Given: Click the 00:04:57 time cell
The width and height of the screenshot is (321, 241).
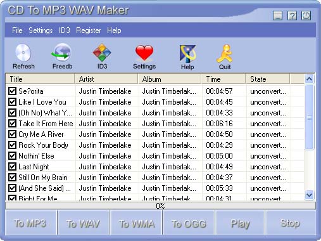Looking at the screenshot, I should click(219, 91).
